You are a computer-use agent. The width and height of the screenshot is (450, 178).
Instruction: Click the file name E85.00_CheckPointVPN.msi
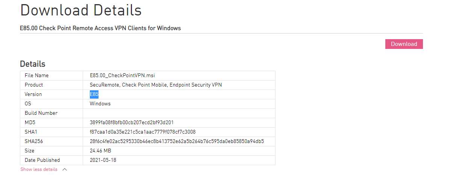123,76
